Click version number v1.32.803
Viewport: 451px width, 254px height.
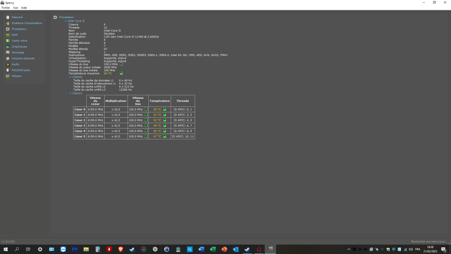pos(8,242)
